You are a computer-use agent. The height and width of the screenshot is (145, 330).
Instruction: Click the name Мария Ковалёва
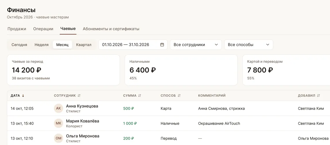point(82,121)
